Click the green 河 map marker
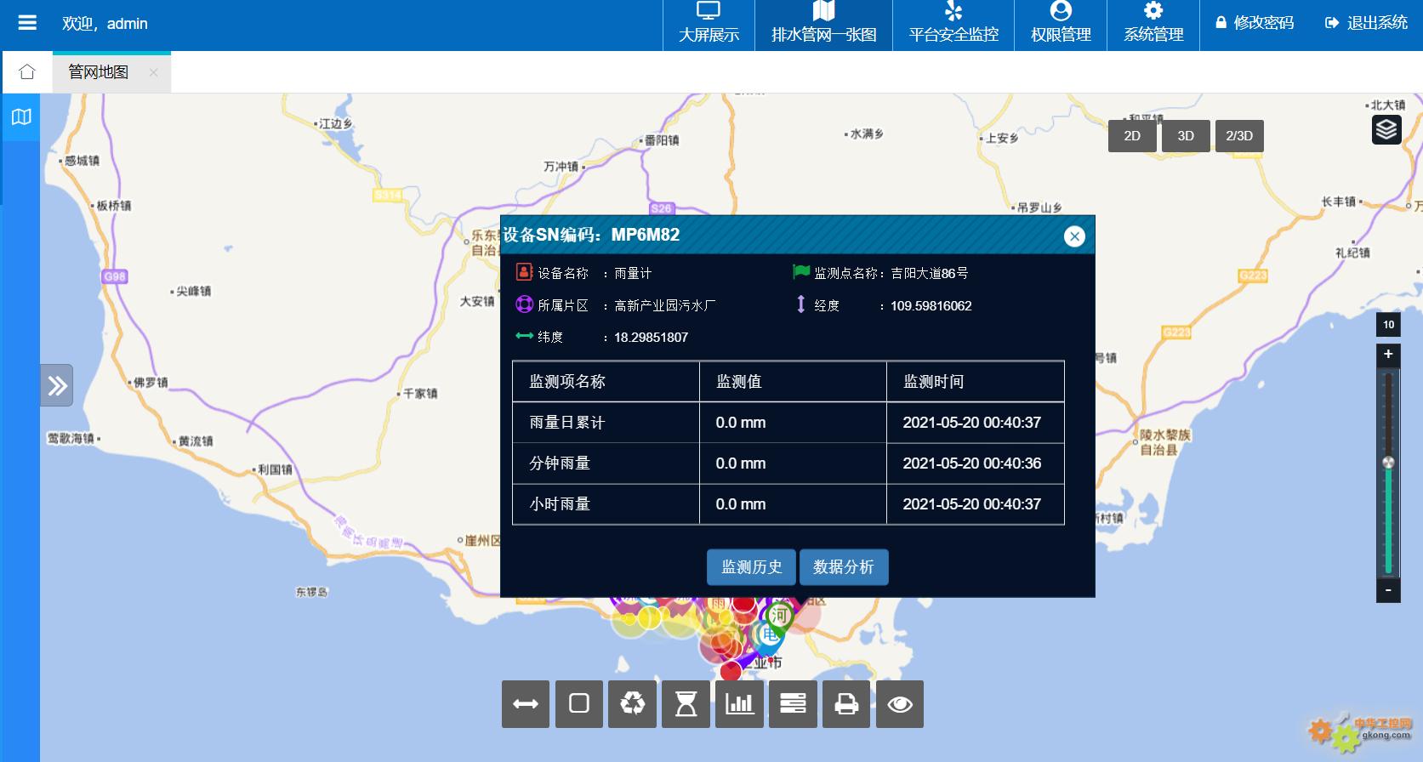The height and width of the screenshot is (762, 1423). [778, 617]
